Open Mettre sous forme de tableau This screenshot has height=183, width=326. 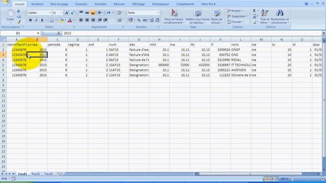(198, 17)
